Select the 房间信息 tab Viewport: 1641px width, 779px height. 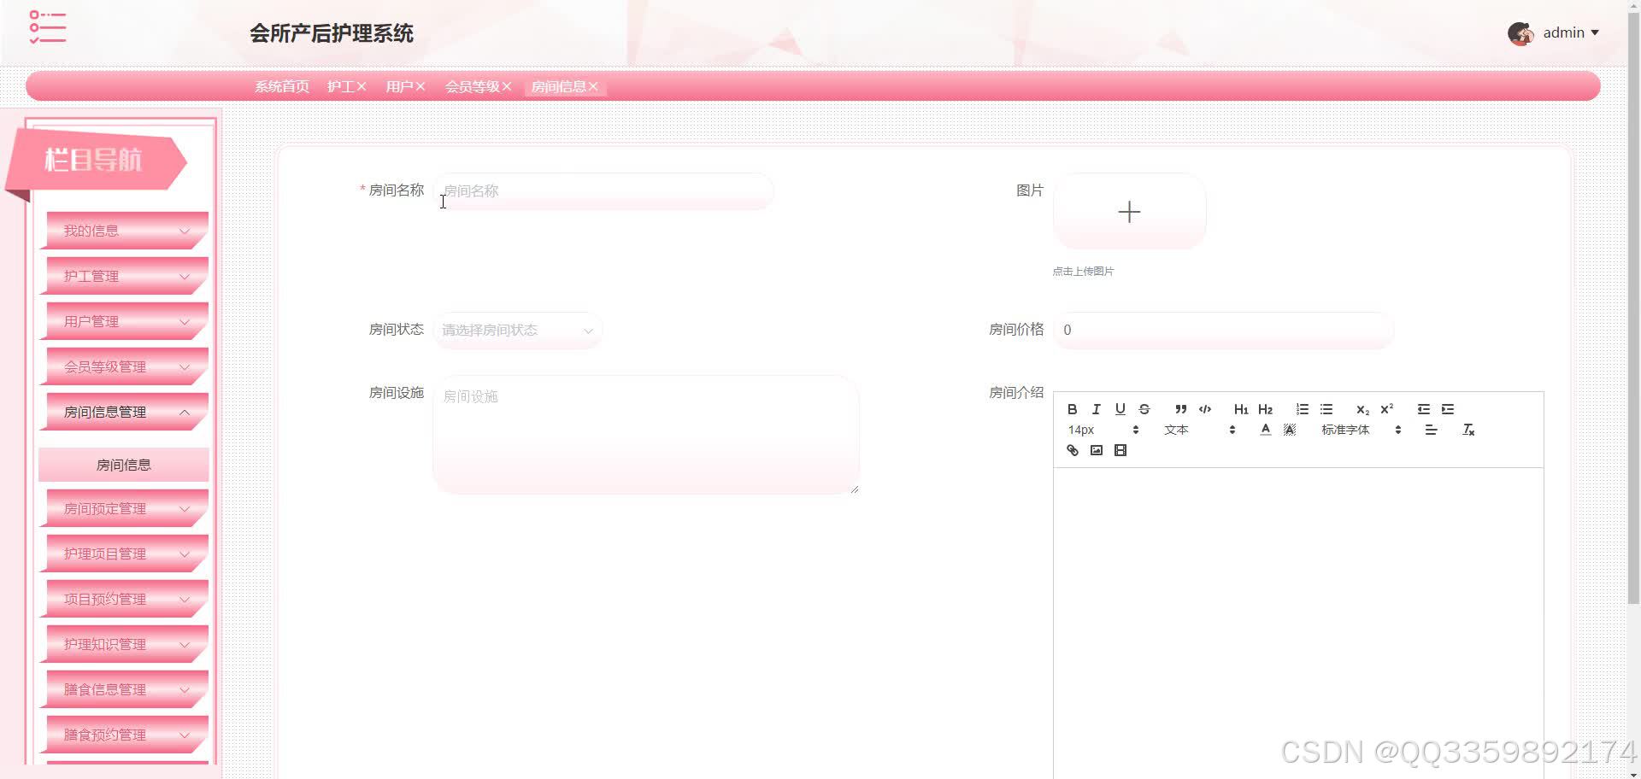coord(558,86)
